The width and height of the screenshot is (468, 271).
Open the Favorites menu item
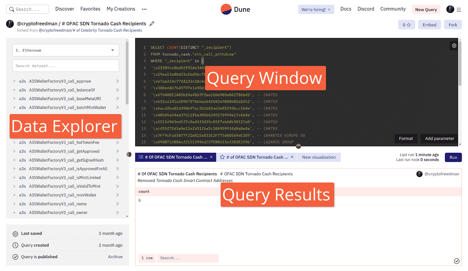point(90,9)
